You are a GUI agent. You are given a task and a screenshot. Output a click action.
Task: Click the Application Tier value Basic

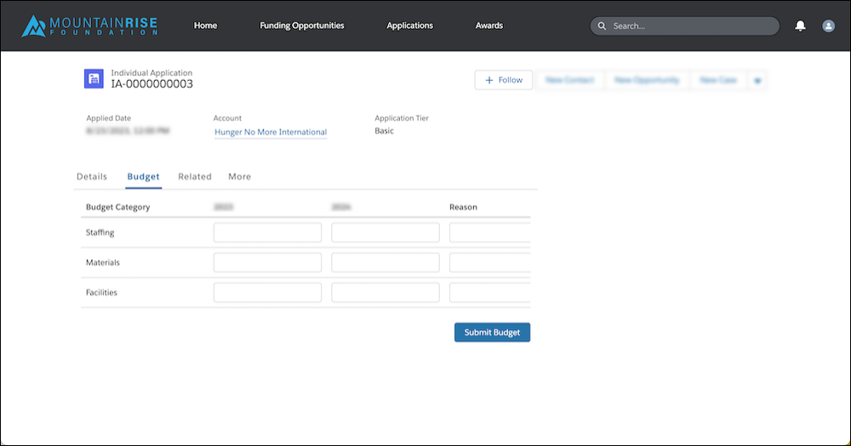[x=385, y=131]
